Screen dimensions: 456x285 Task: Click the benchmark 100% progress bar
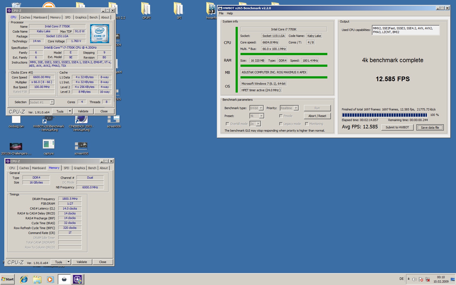coord(384,115)
